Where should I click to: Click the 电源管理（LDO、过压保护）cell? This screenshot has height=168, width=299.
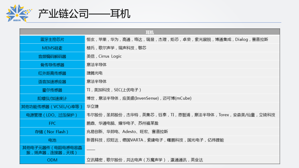52,115
